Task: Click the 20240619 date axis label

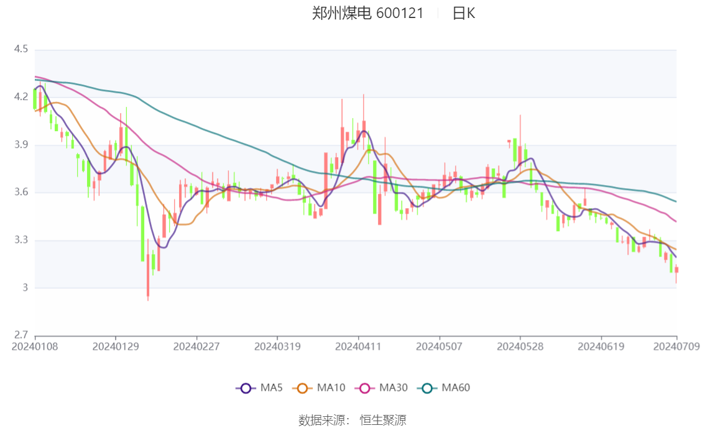Action: (601, 347)
